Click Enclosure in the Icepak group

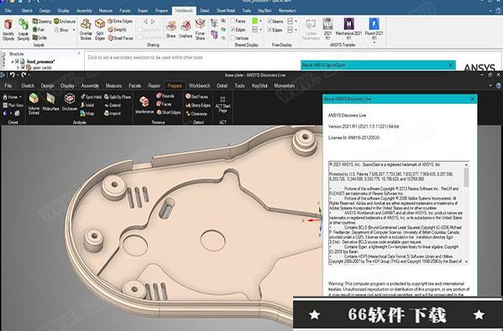(x=65, y=22)
